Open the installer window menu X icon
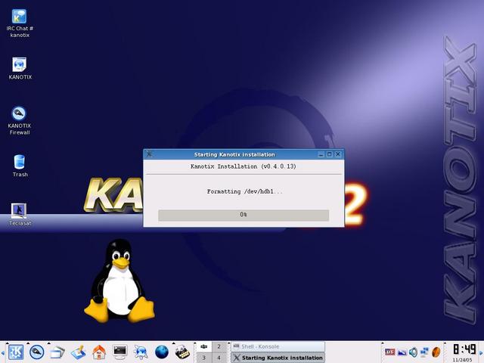Screen dimensions: 484x363 [x=149, y=154]
